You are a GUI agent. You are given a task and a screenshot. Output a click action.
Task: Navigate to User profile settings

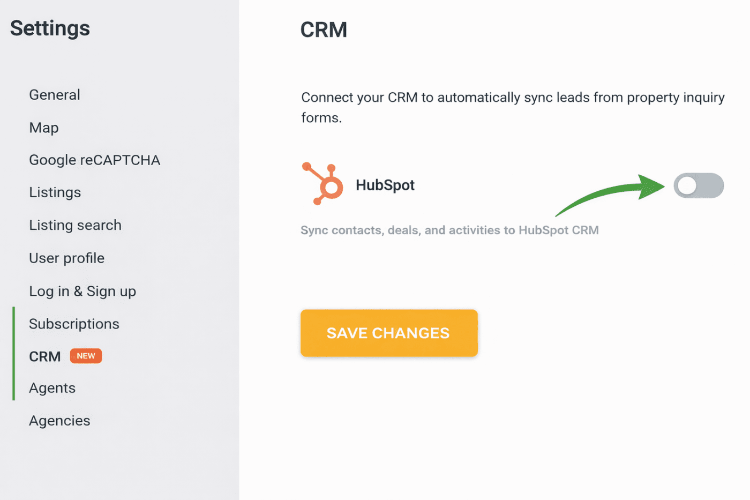pos(66,258)
